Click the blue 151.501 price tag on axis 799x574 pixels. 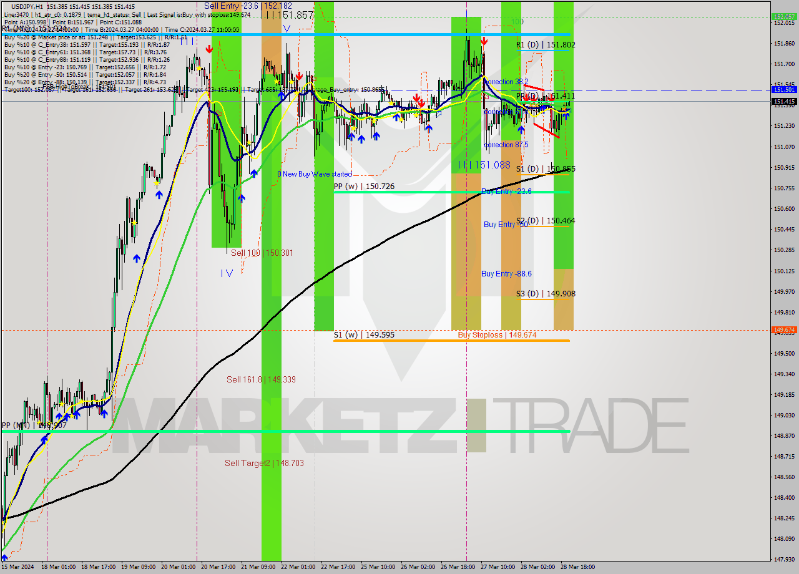tap(784, 90)
